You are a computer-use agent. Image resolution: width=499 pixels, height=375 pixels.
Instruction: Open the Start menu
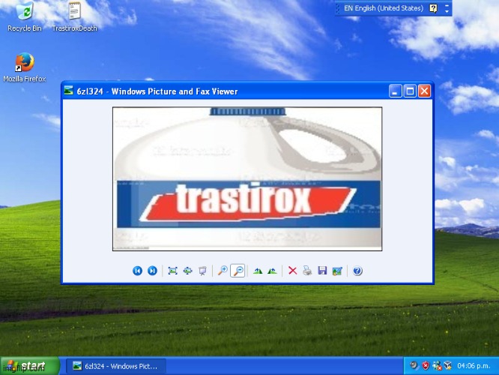(30, 366)
